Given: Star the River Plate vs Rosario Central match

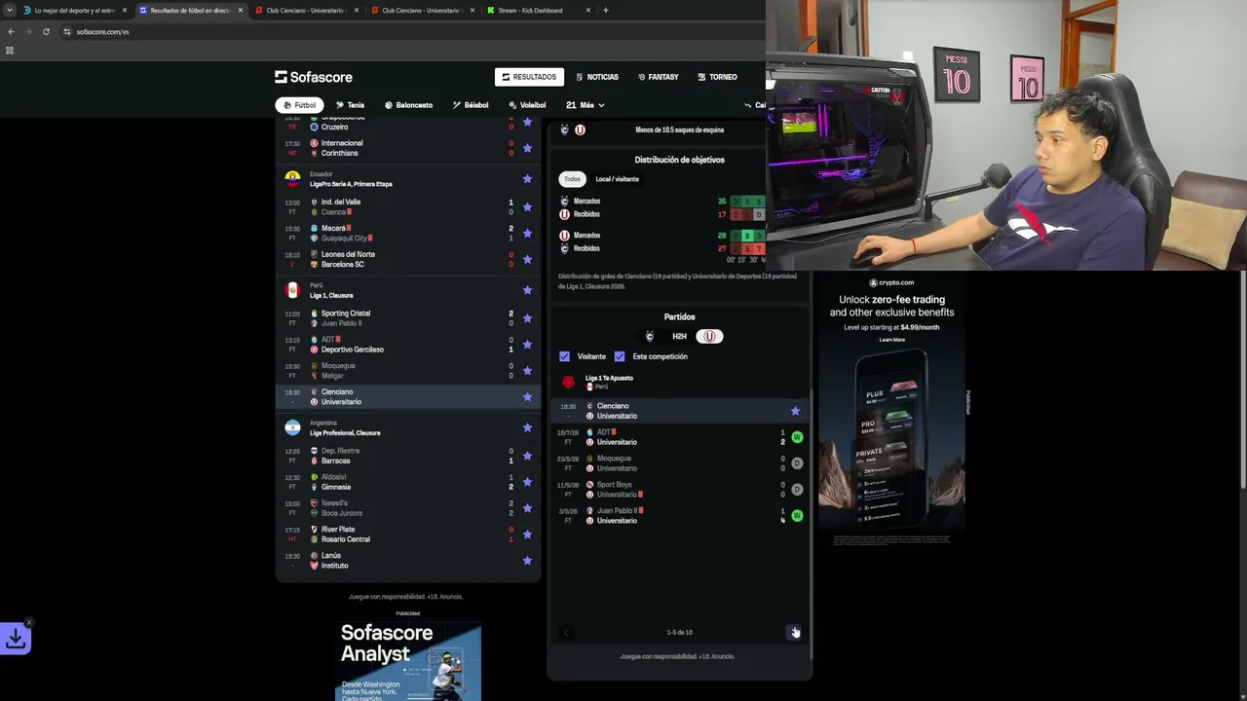Looking at the screenshot, I should pyautogui.click(x=527, y=535).
